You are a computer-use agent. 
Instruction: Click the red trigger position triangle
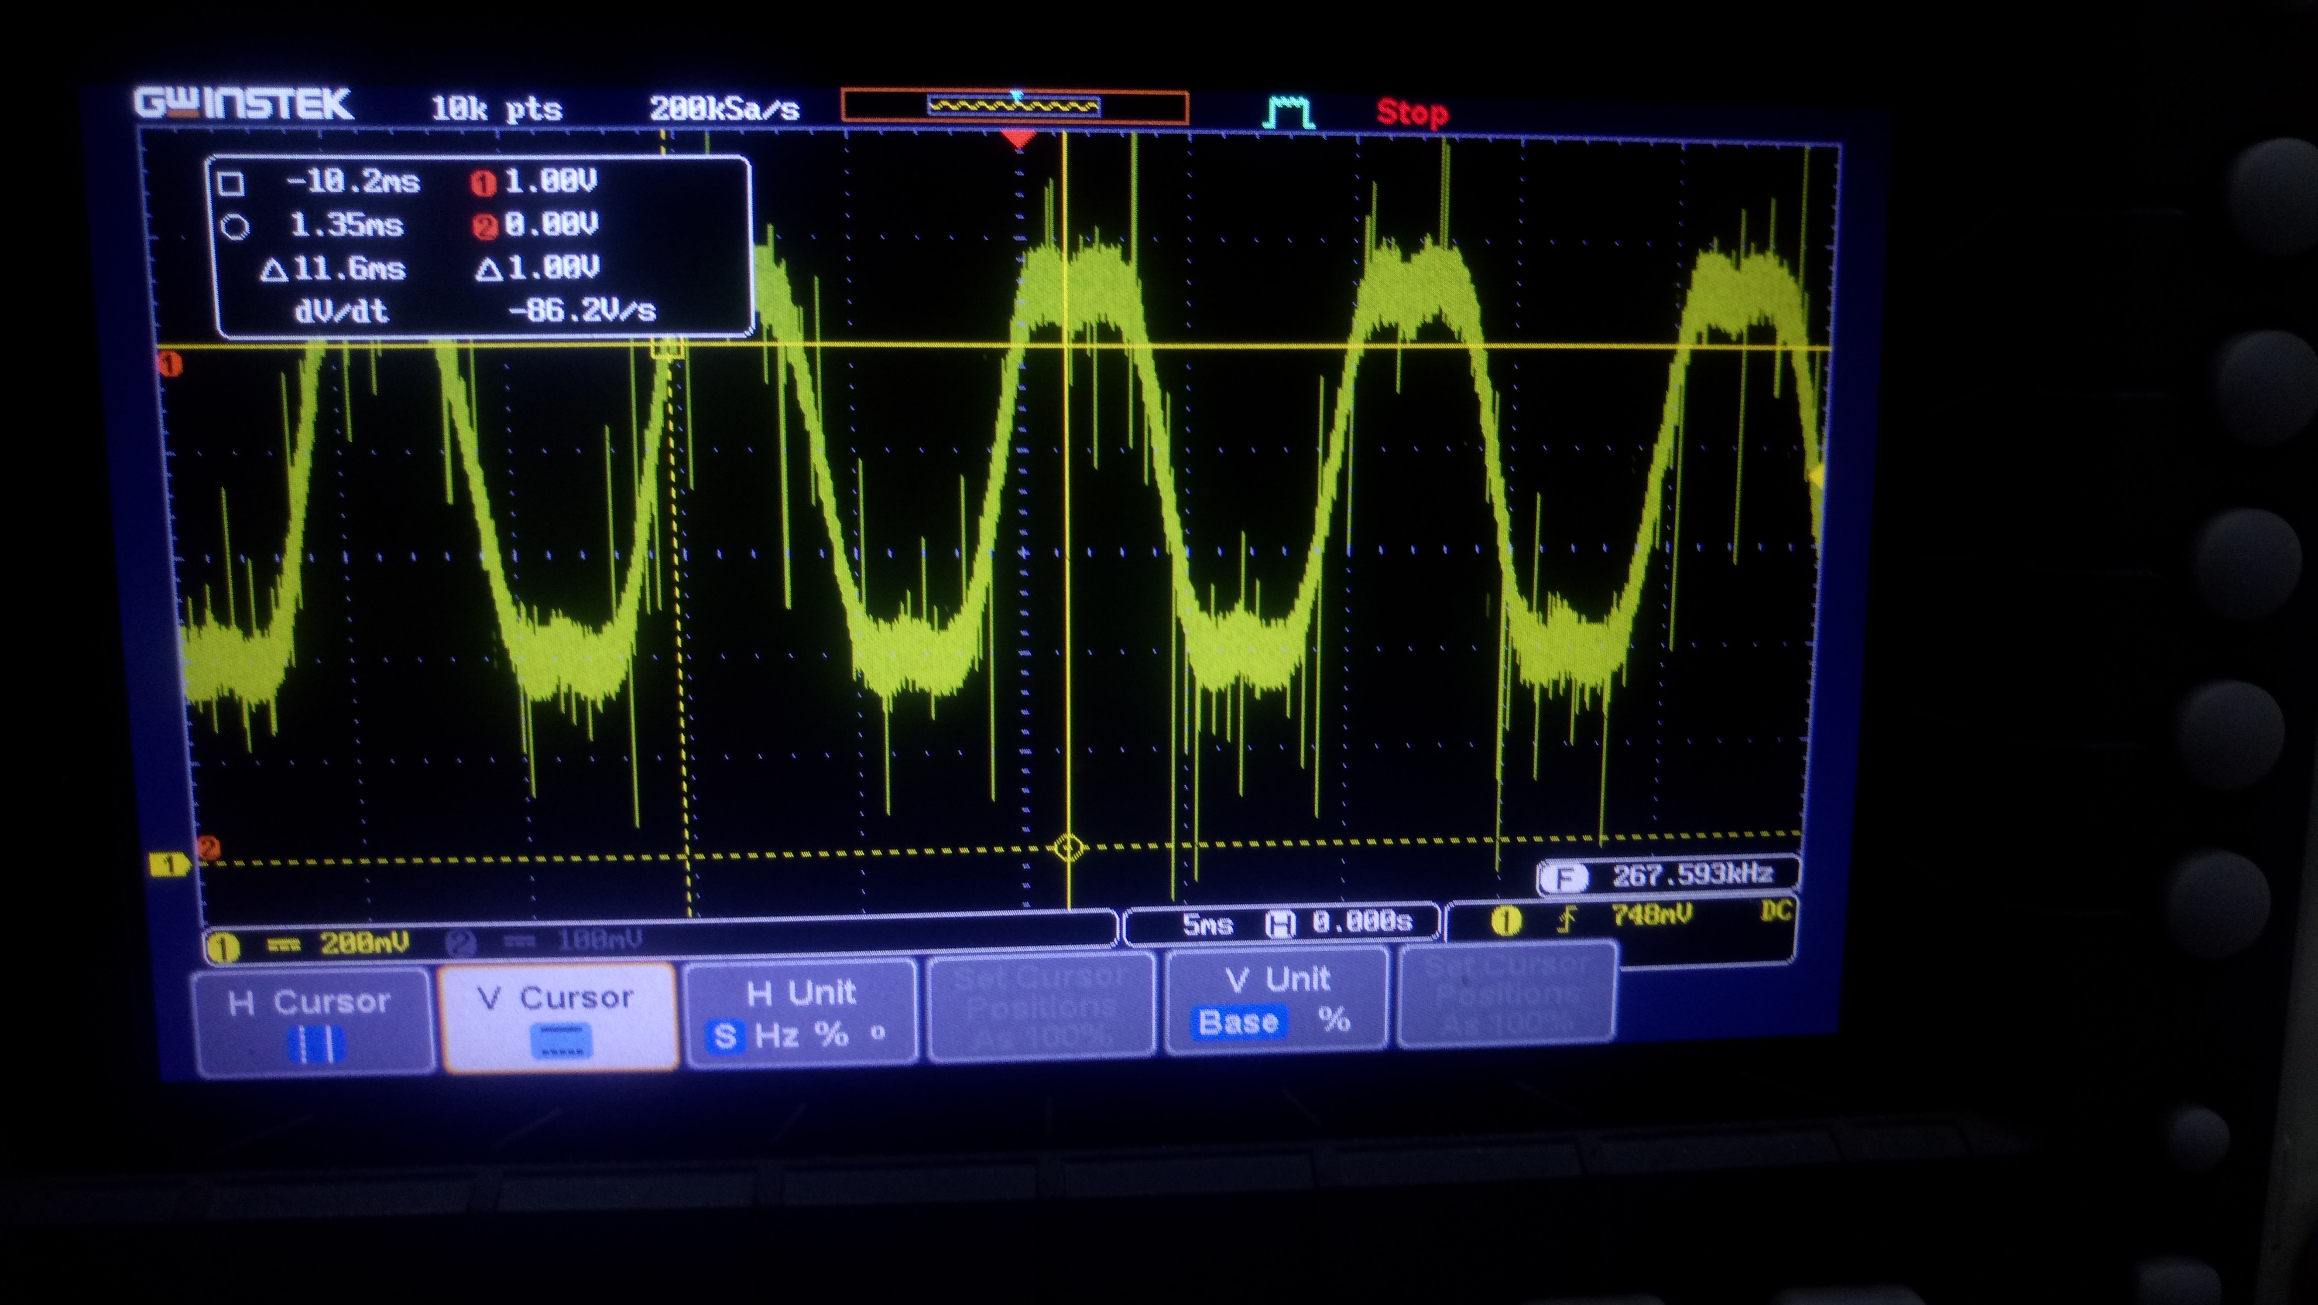[x=1018, y=140]
